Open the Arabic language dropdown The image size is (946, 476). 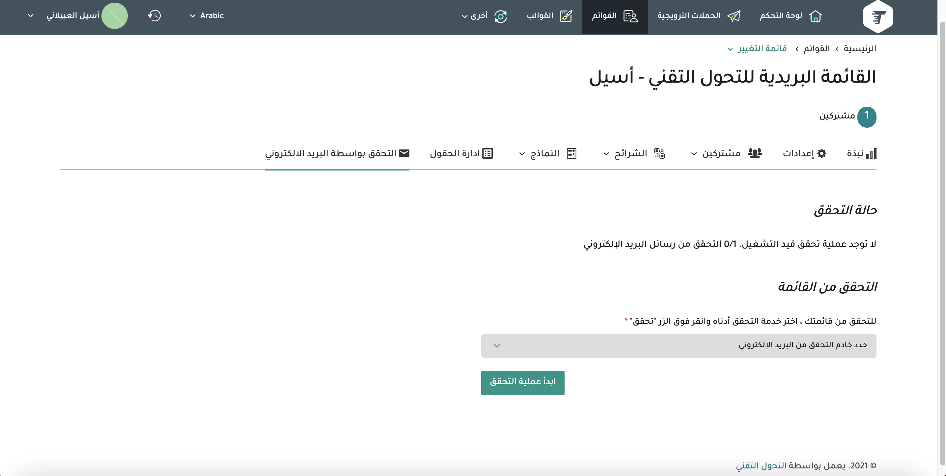click(207, 16)
